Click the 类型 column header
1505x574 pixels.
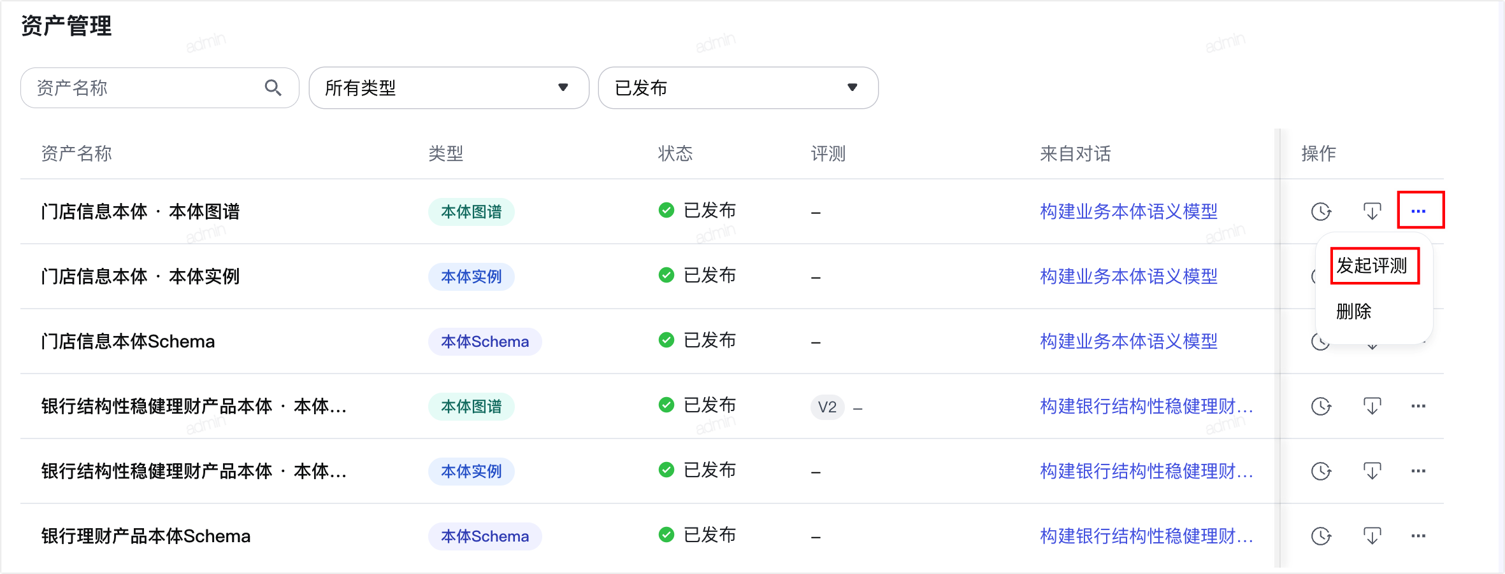pos(446,153)
